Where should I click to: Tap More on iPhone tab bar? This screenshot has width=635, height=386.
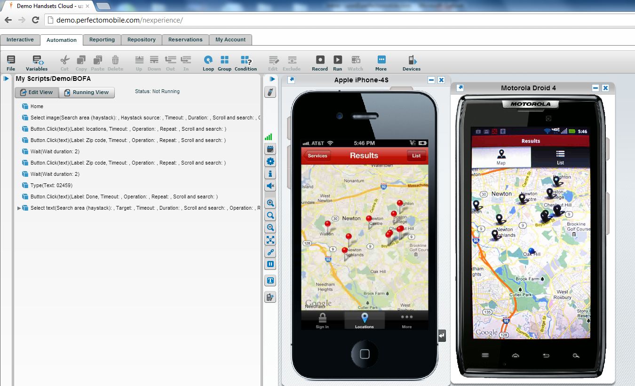pos(407,321)
